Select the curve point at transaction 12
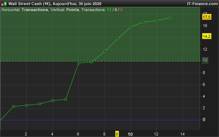Screen dimensions: 219x137 click(x=157, y=21)
